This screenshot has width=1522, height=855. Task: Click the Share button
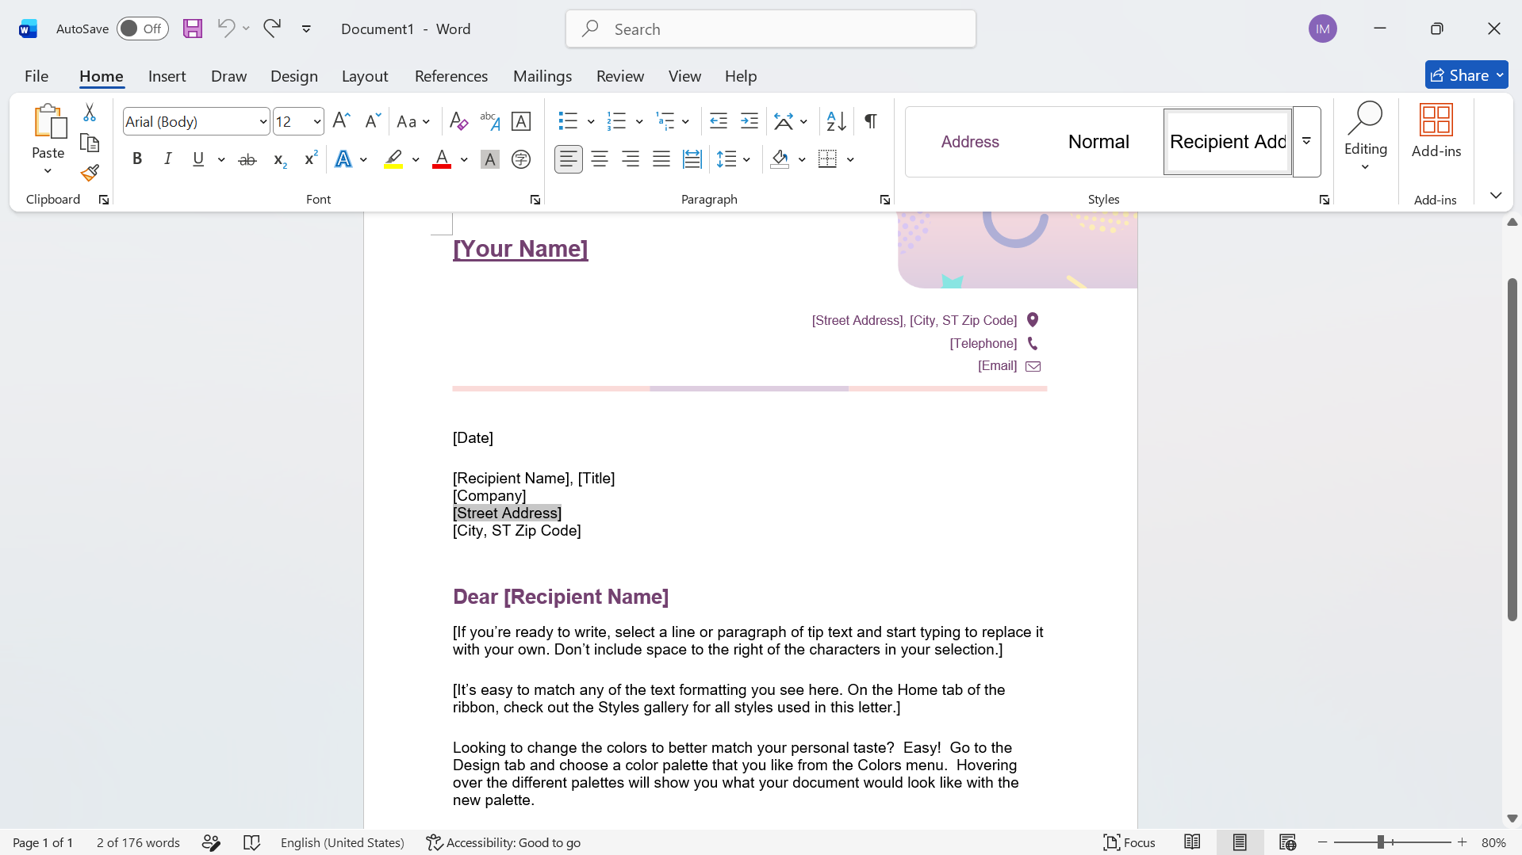1466,75
